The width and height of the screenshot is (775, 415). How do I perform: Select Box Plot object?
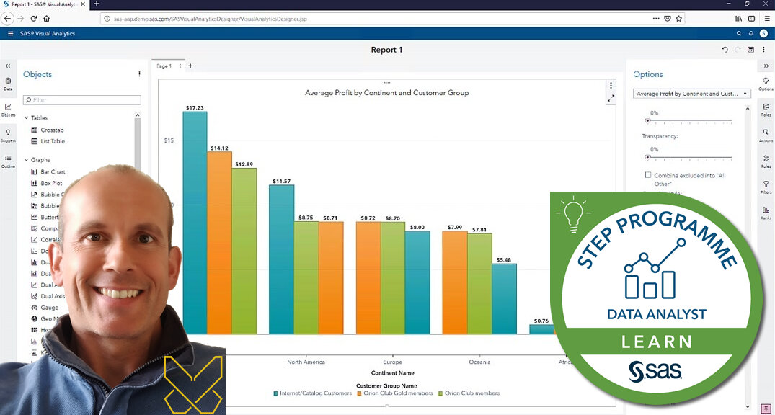tap(51, 183)
